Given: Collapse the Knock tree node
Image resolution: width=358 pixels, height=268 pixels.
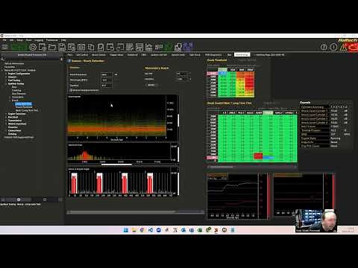Looking at the screenshot, I should click(x=10, y=100).
